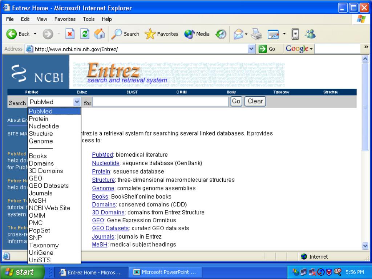Click the Entrez Home taskbar button

91,272
